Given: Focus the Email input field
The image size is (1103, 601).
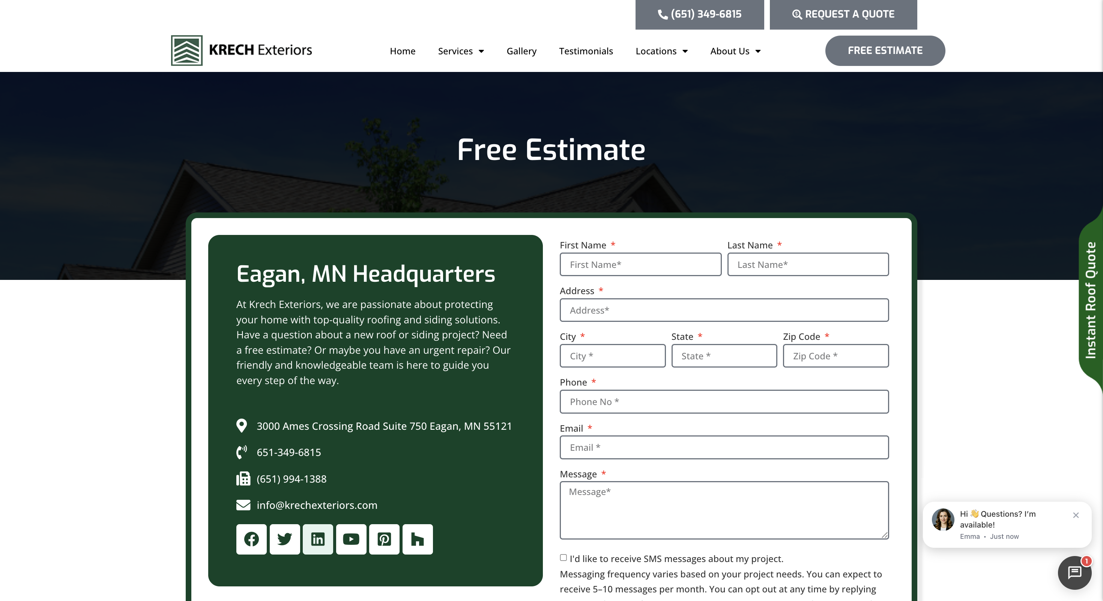Looking at the screenshot, I should (724, 447).
